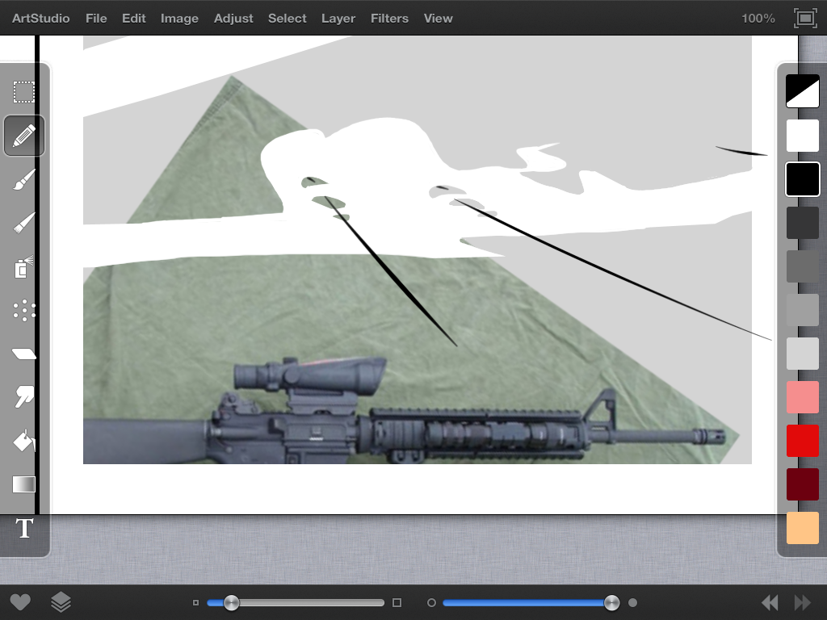Click full opacity solid circle icon
Screen dimensions: 827x620
click(633, 602)
